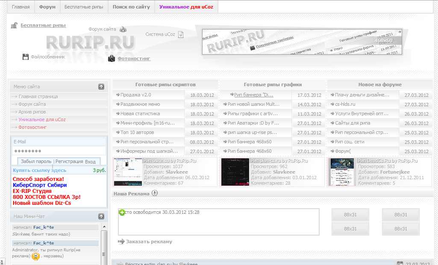Open 800 ХОСТОВ ССЫЛКА 3р! link
The image size is (438, 265).
point(47,197)
